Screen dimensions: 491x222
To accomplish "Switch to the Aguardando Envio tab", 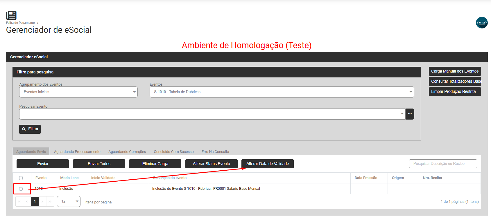I will (x=31, y=151).
